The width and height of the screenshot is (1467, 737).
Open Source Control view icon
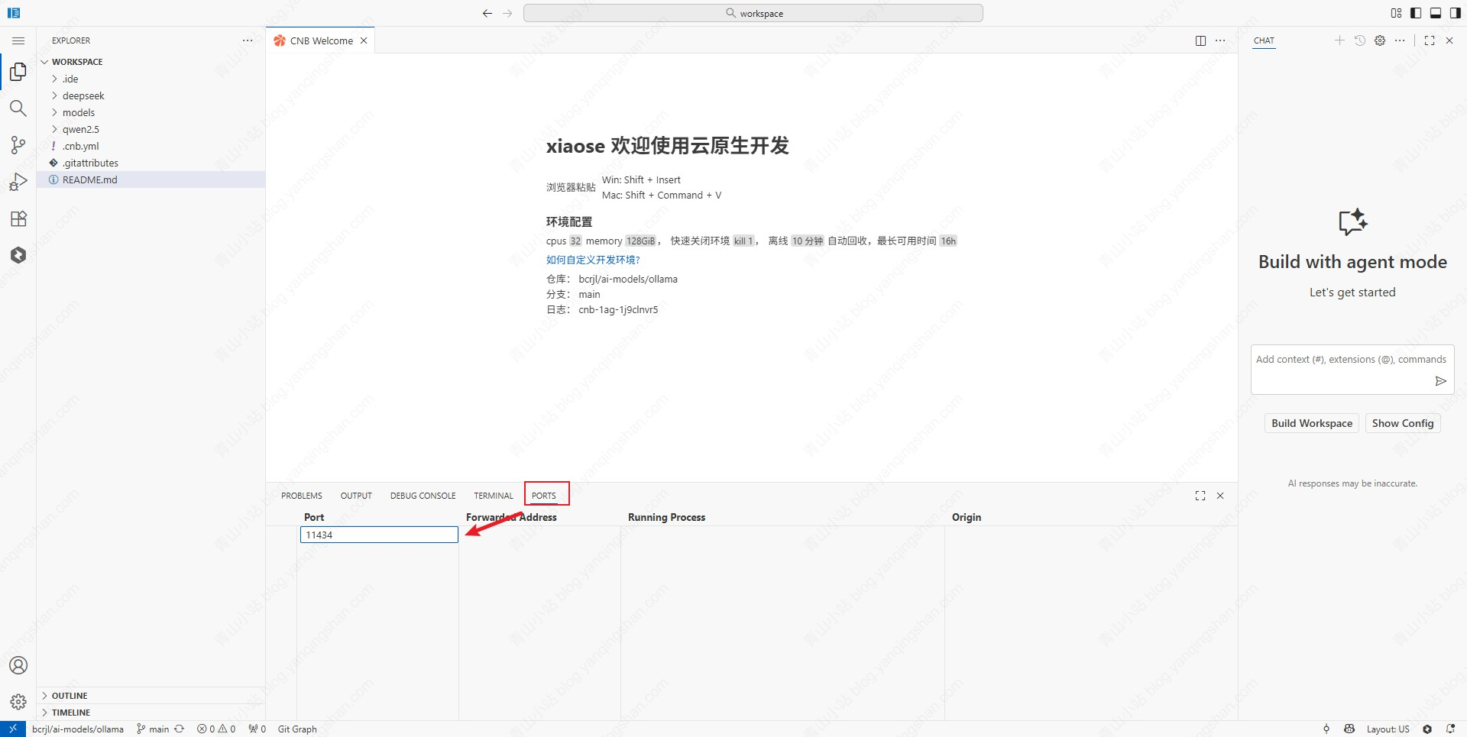[x=18, y=145]
